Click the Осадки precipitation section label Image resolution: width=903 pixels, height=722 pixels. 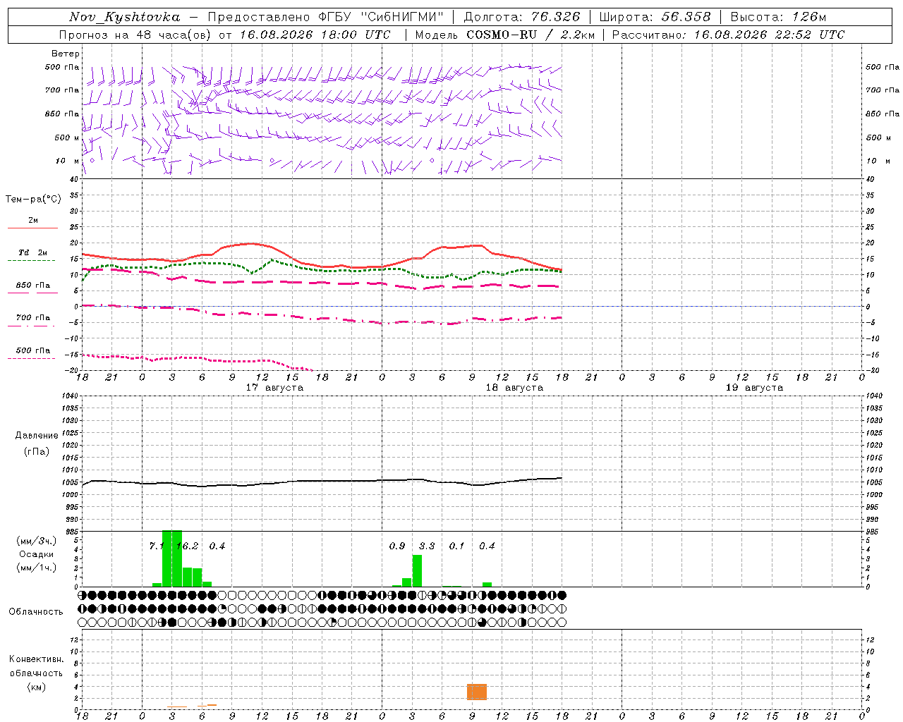[x=37, y=554]
